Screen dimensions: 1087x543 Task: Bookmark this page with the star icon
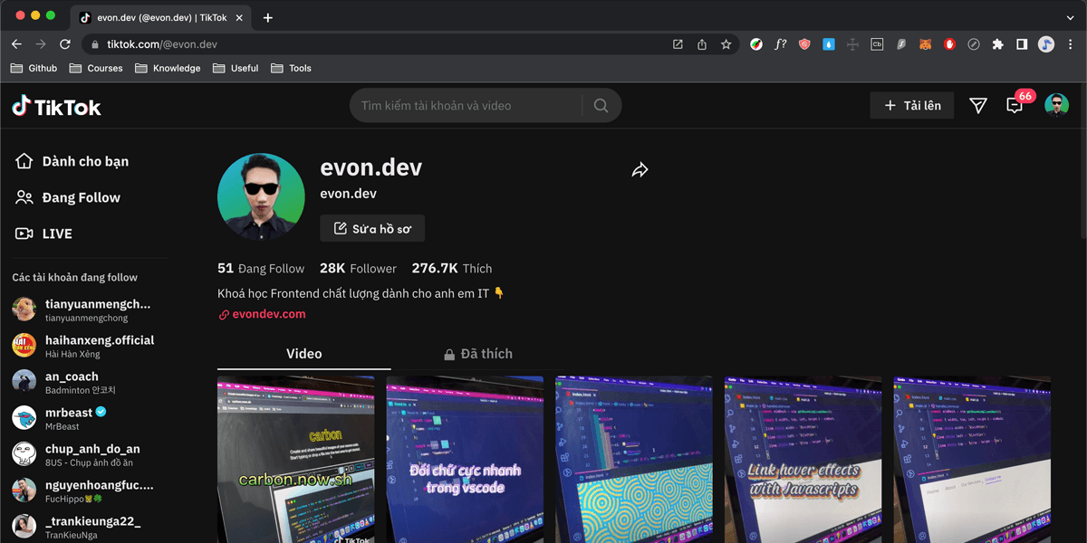[x=726, y=44]
